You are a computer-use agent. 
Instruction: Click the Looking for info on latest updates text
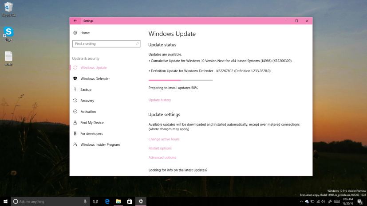coord(178,170)
